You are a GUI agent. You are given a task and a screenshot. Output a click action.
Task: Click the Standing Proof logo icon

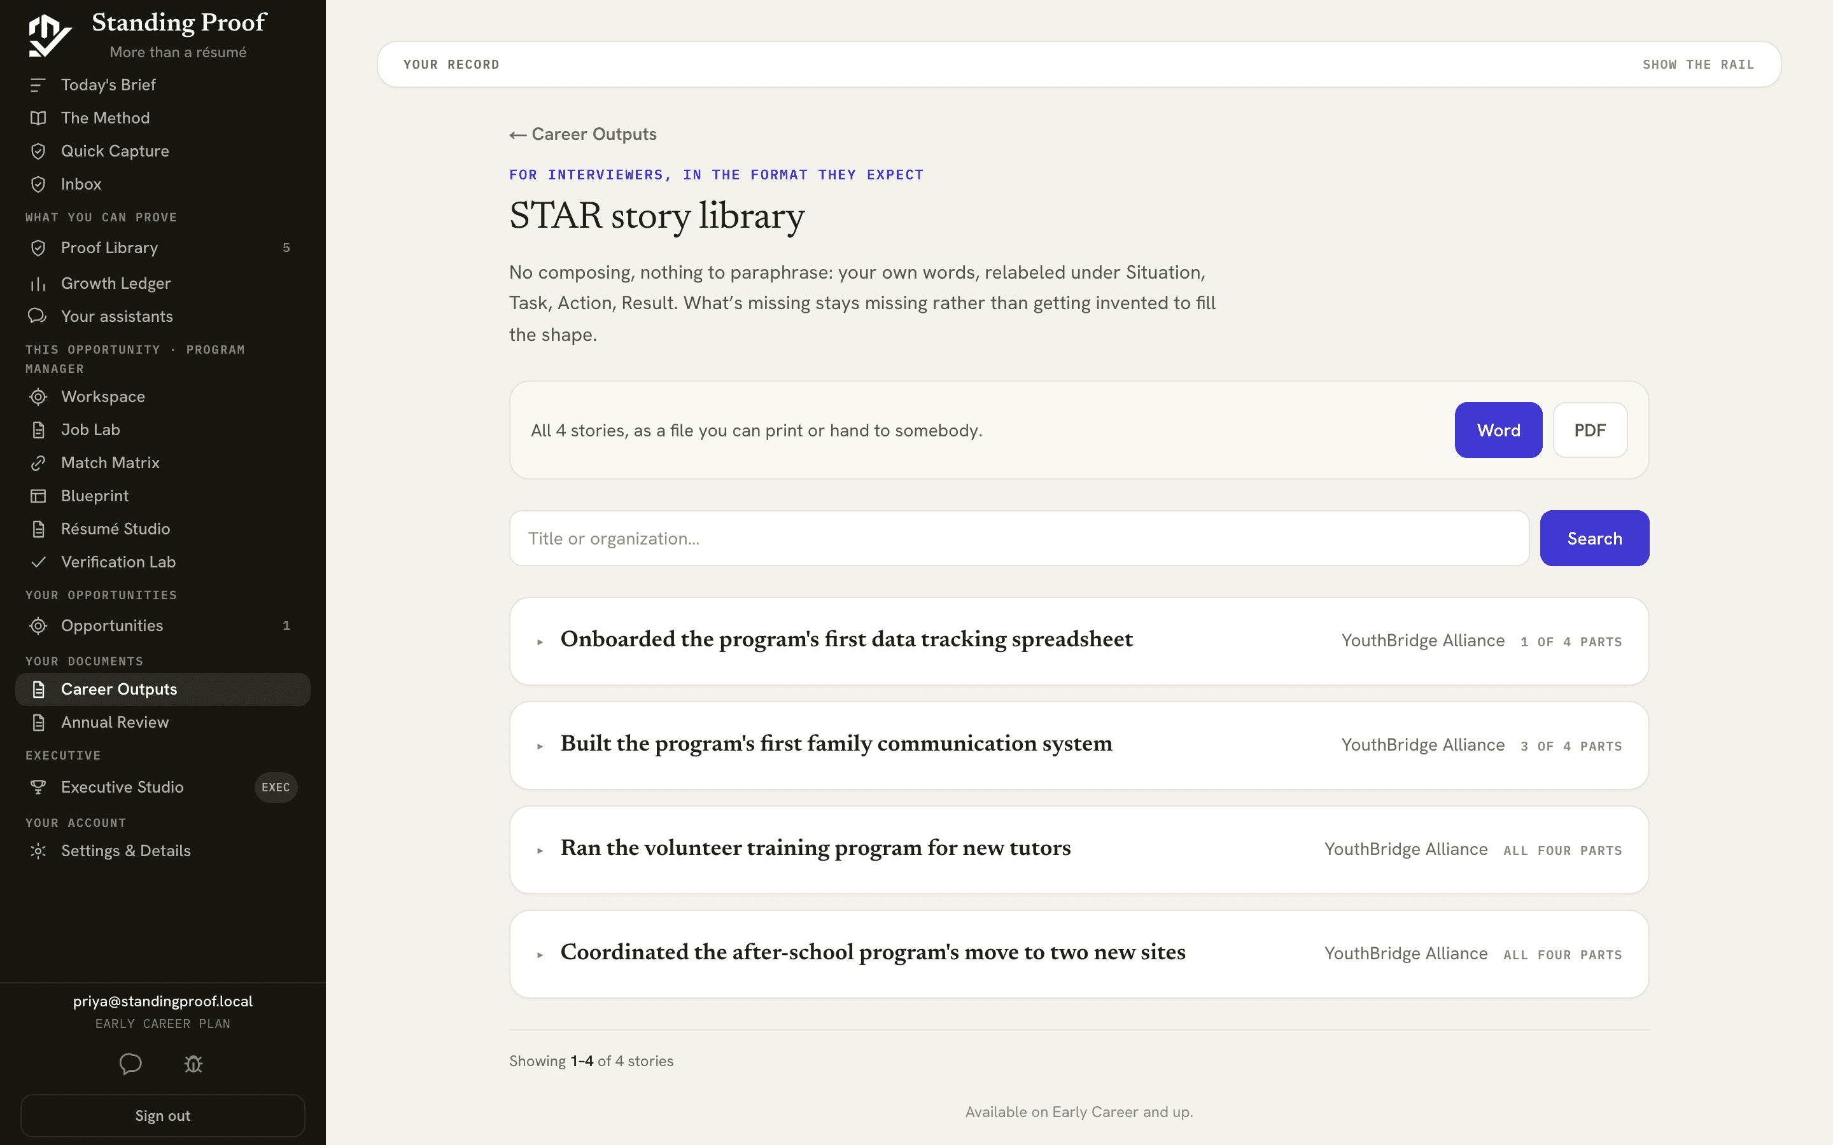[x=49, y=35]
